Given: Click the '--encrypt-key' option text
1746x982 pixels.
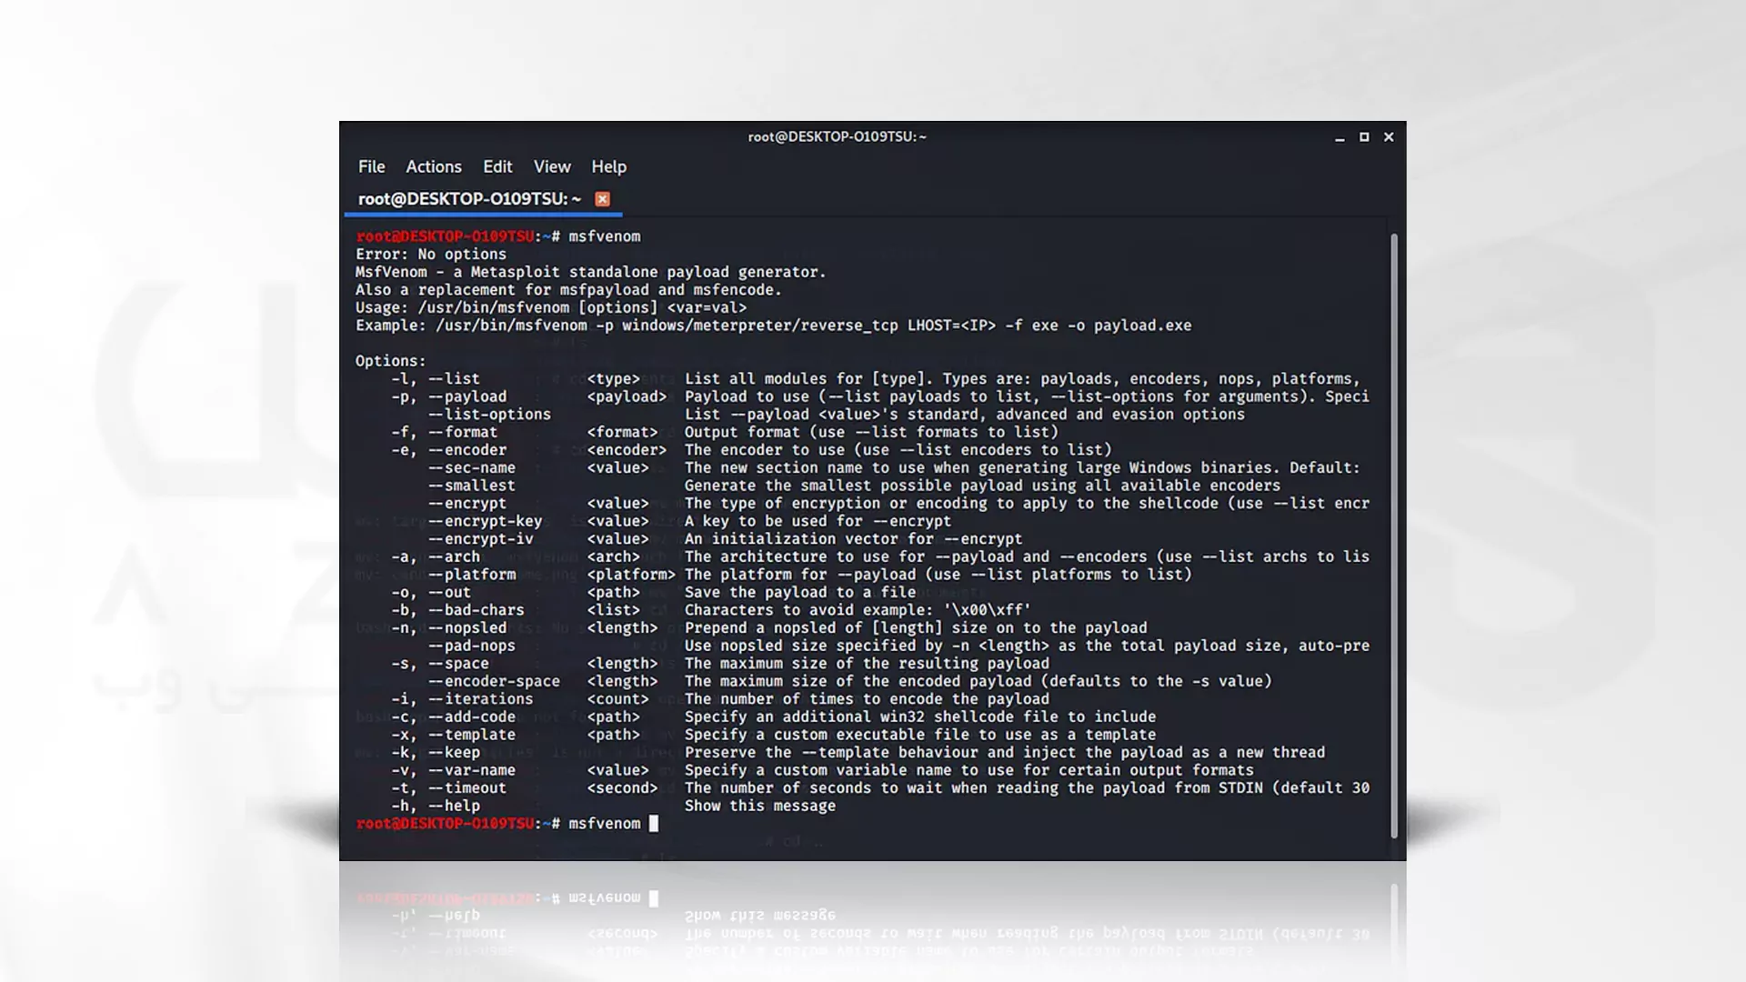Looking at the screenshot, I should point(485,521).
